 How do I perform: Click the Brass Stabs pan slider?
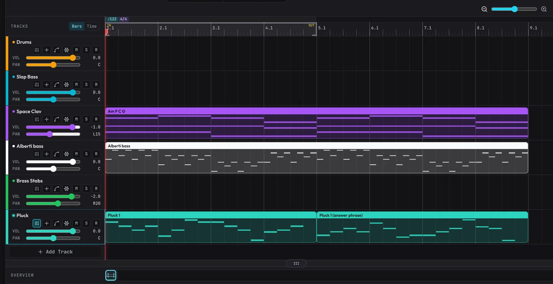[x=53, y=203]
